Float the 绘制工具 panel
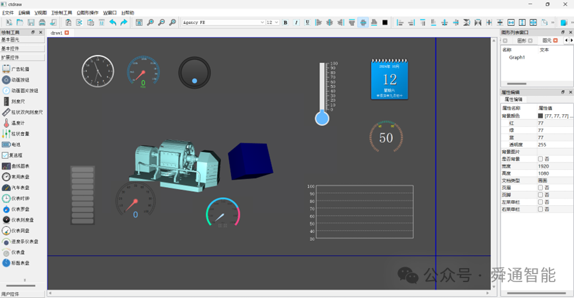 tap(33, 33)
